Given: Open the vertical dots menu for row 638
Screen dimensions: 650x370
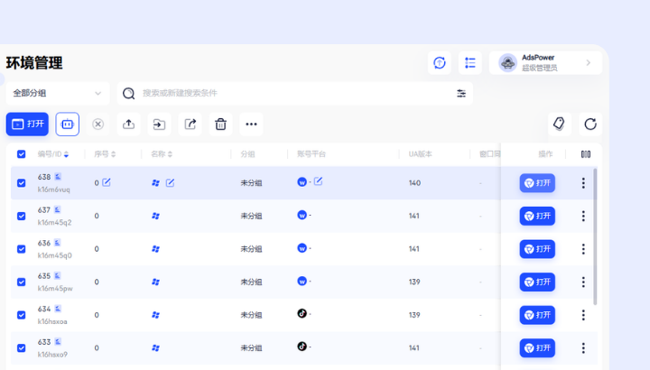Looking at the screenshot, I should 583,182.
